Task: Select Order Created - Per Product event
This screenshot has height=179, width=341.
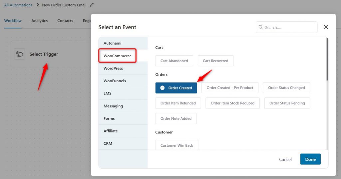Action: click(230, 88)
